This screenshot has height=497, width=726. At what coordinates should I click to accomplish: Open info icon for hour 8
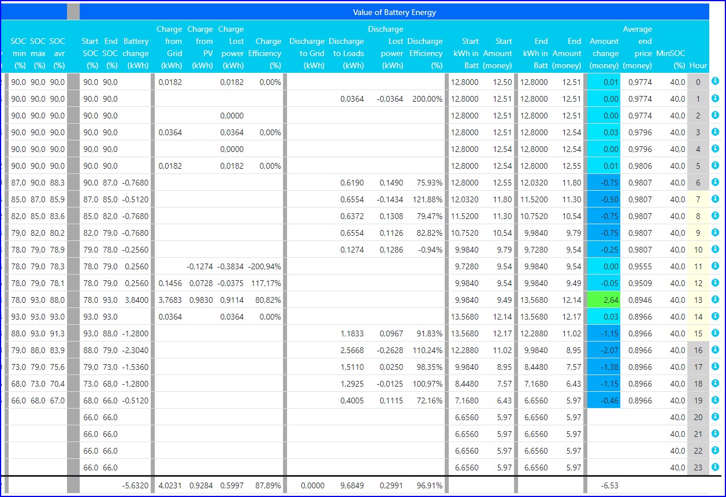pos(715,216)
